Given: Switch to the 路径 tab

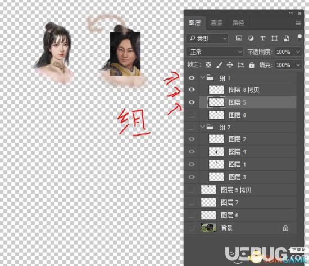Looking at the screenshot, I should coord(238,23).
